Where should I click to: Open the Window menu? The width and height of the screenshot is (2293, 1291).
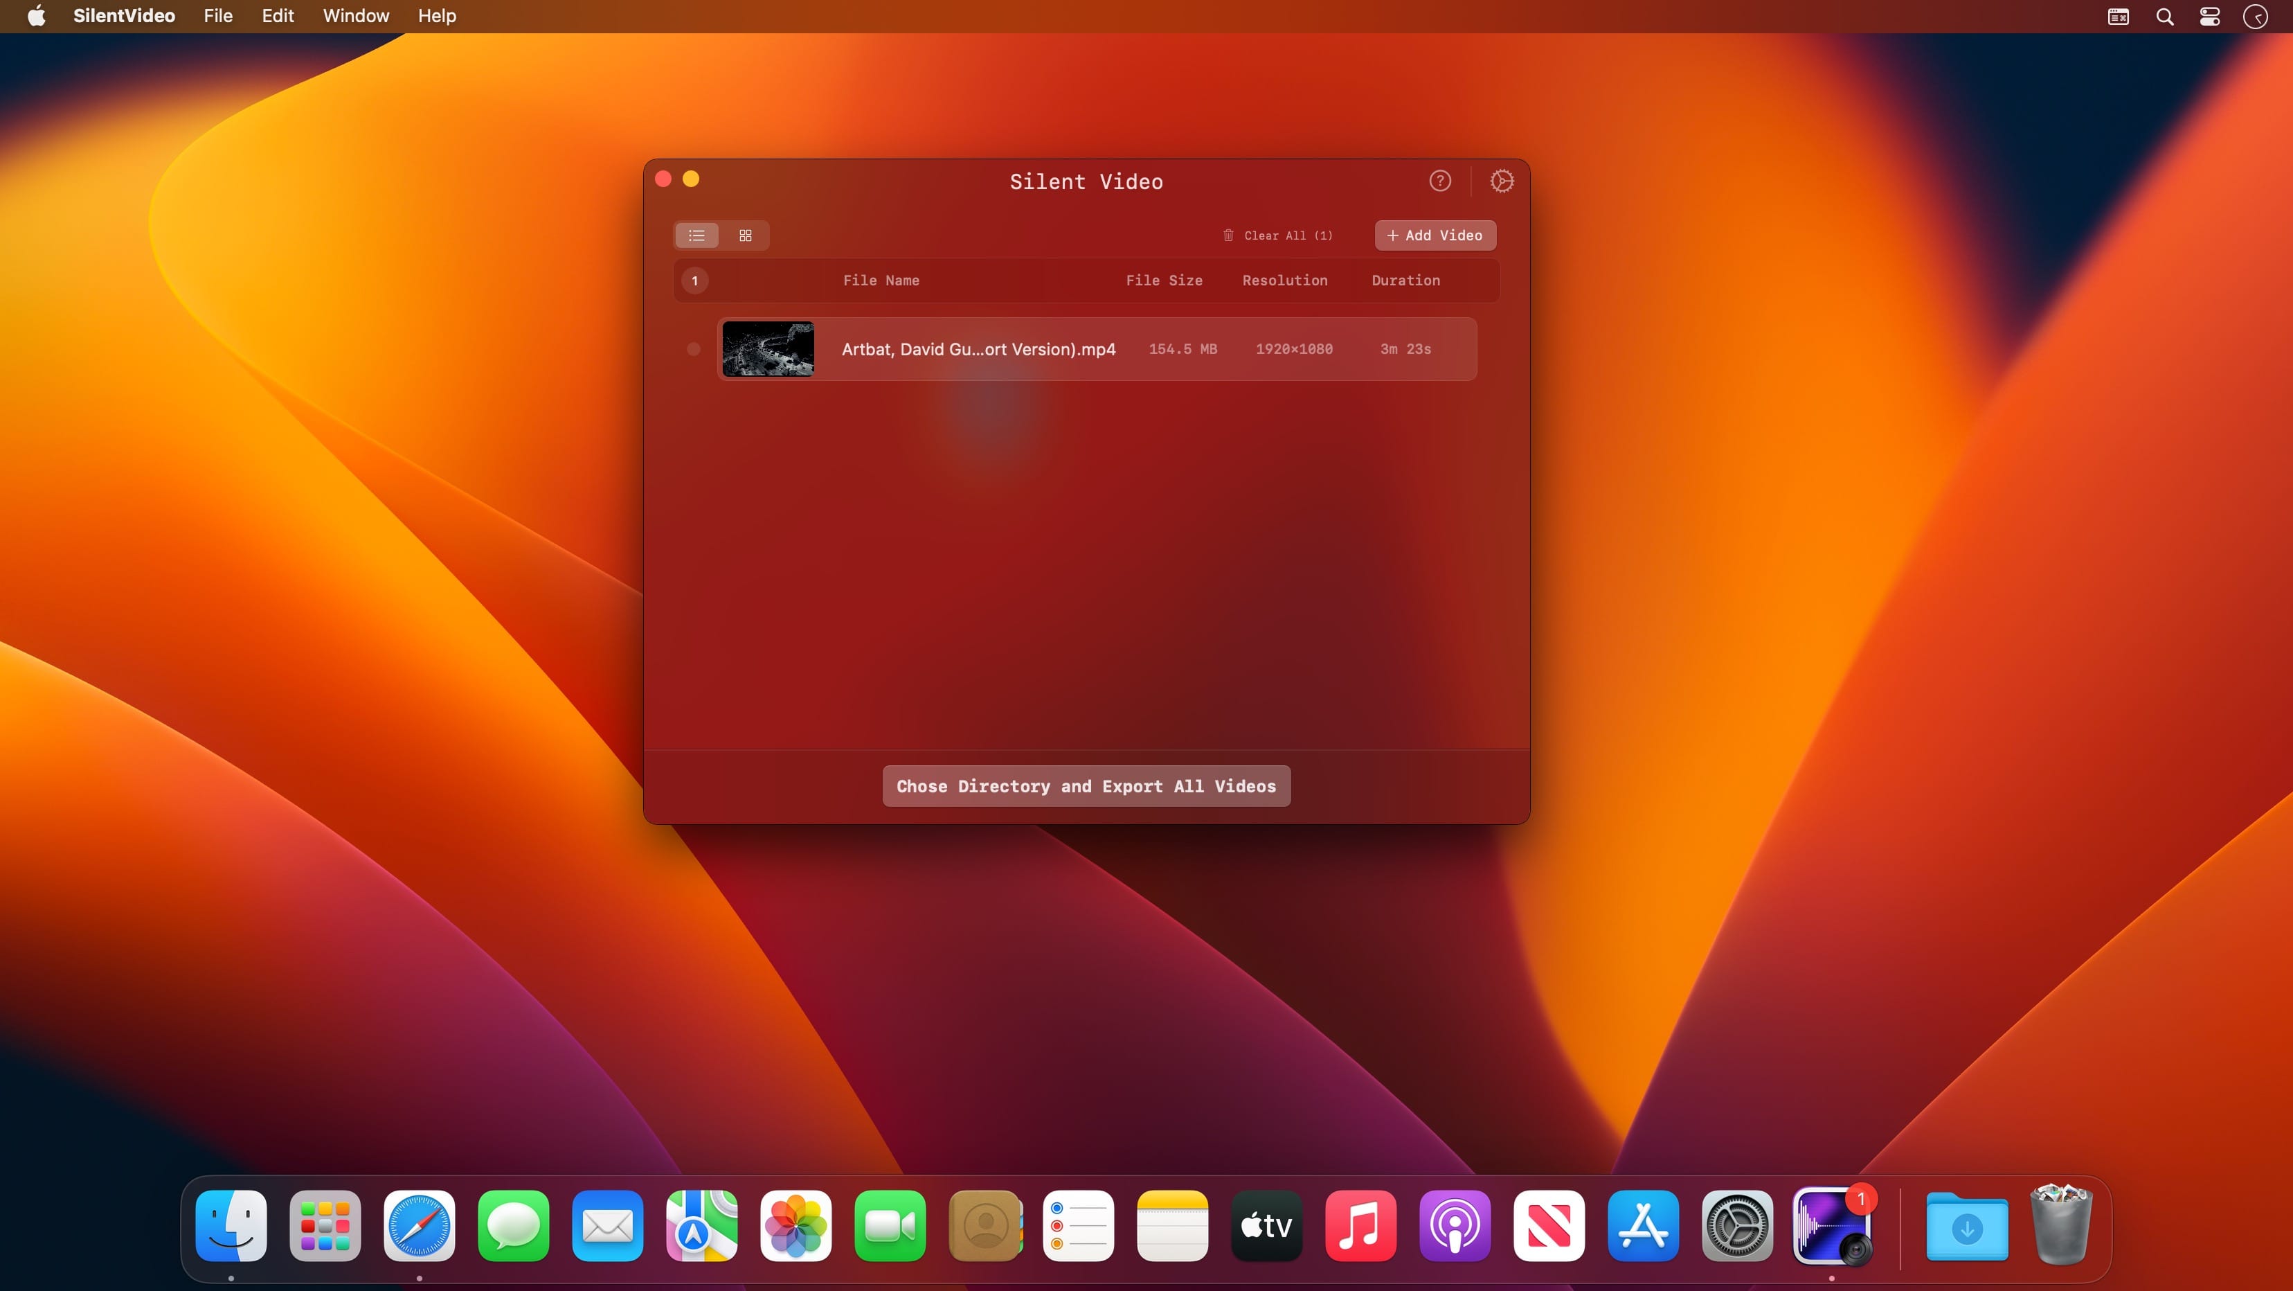(356, 16)
